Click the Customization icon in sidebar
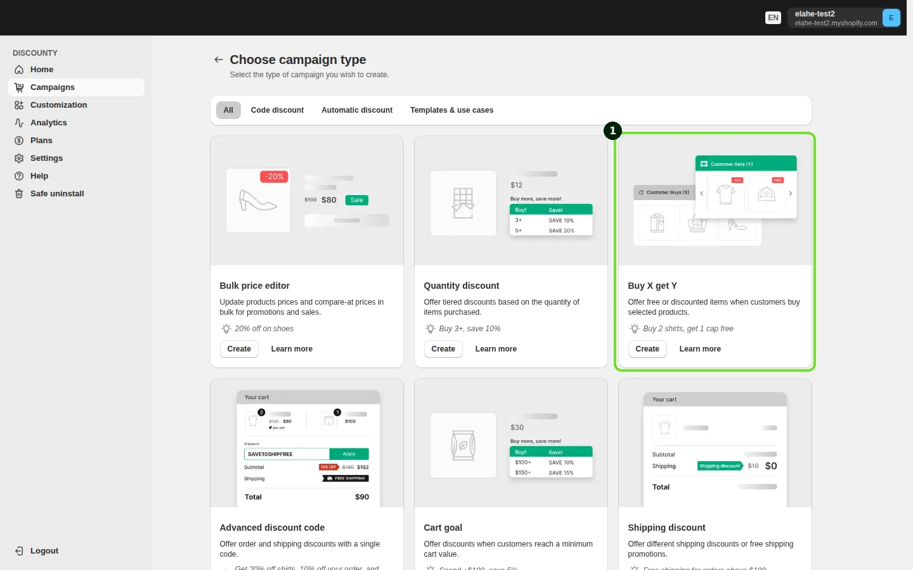This screenshot has width=913, height=570. point(19,105)
